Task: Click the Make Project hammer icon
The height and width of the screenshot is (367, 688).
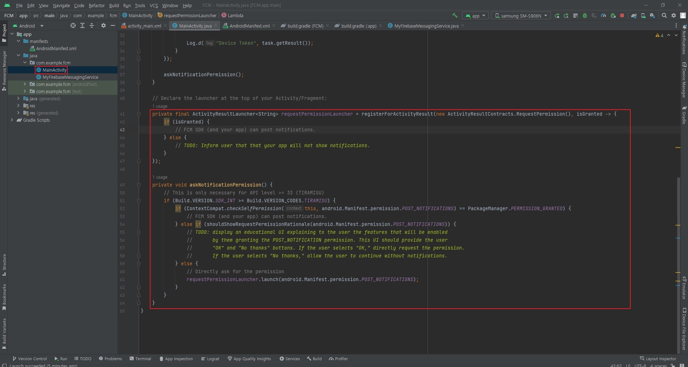Action: tap(455, 15)
